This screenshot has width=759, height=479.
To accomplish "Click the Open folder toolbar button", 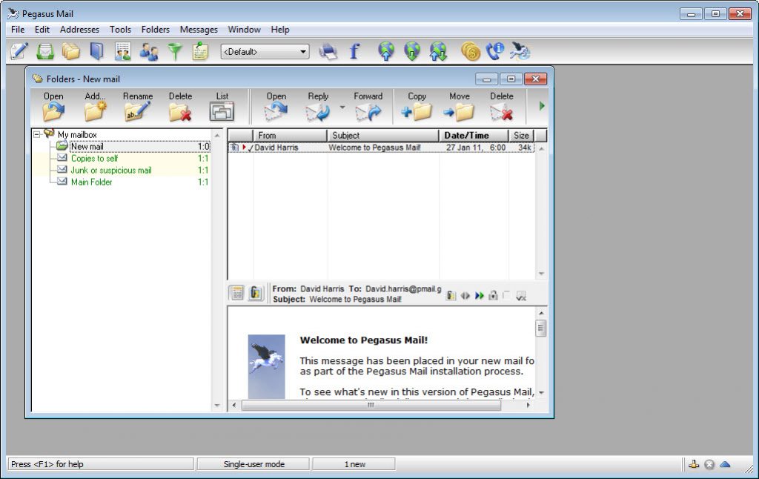I will (53, 106).
